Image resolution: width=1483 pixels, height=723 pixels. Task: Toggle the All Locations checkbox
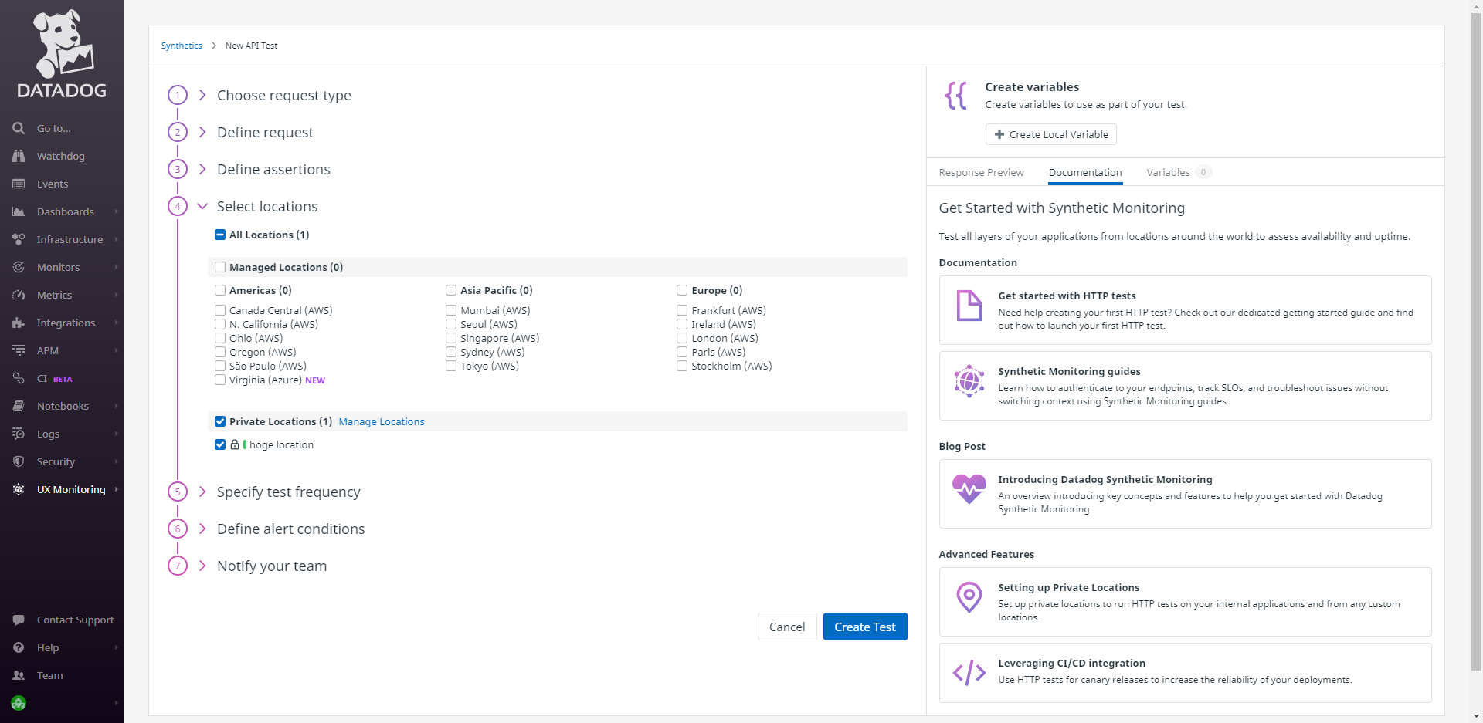(x=220, y=235)
